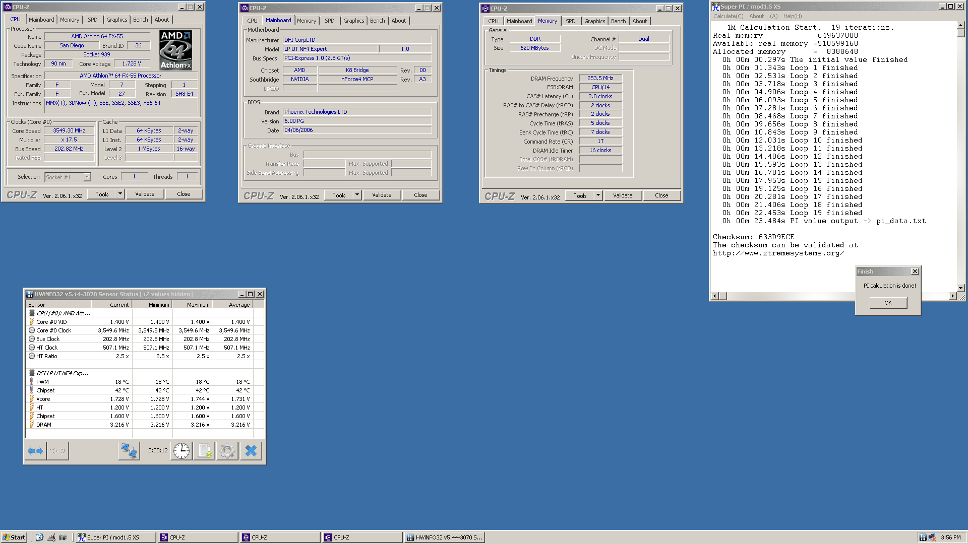Open the Socket #1 selection dropdown
Image resolution: width=968 pixels, height=544 pixels.
(x=87, y=177)
